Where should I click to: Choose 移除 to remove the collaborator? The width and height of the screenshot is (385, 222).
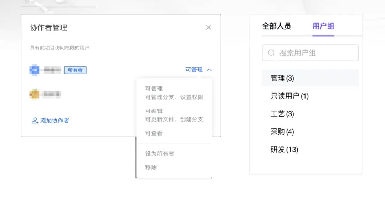152,167
